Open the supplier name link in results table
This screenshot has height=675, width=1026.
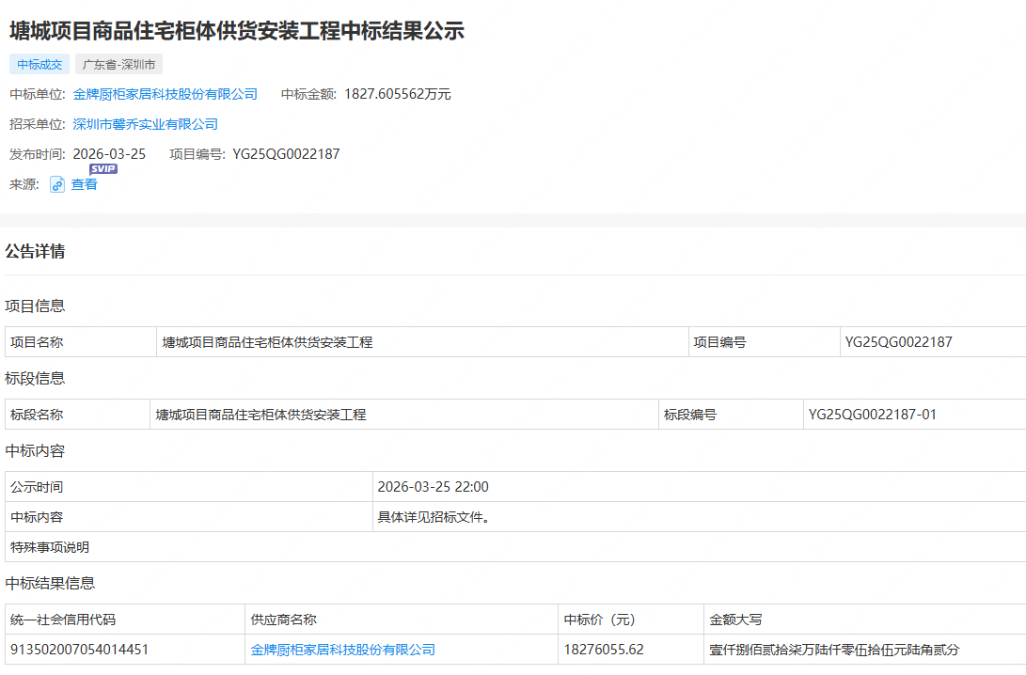pos(343,650)
